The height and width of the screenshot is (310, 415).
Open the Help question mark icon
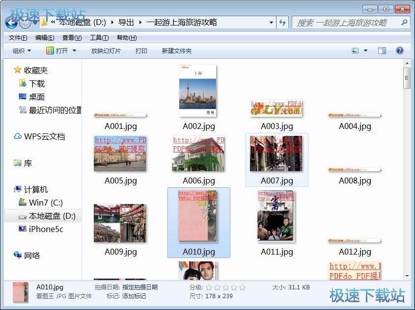(x=399, y=51)
